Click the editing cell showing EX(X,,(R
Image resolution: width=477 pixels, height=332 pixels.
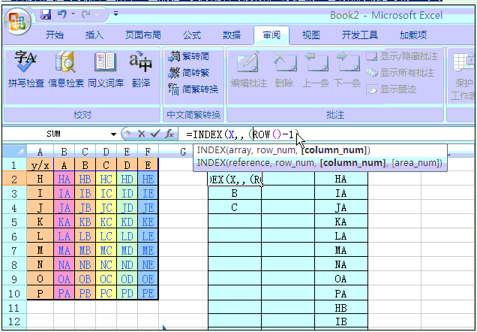point(235,180)
